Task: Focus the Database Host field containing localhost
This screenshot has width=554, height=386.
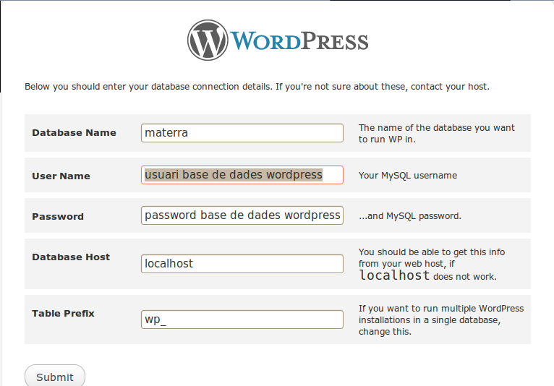Action: click(242, 264)
